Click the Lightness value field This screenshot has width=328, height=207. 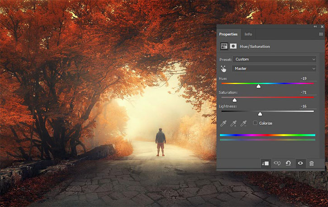tap(308, 106)
